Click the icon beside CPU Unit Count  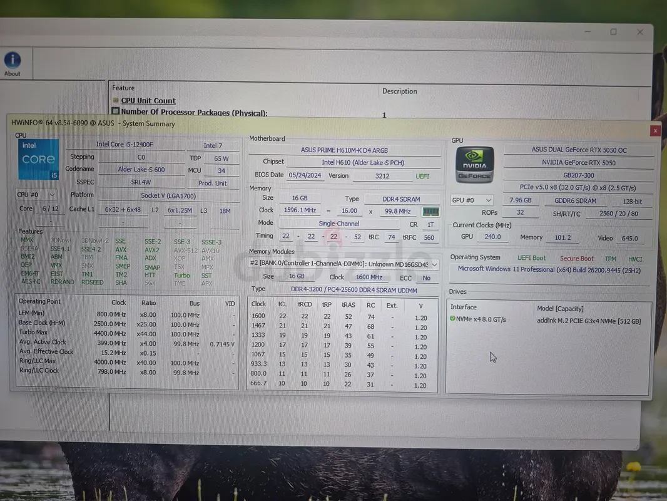115,100
